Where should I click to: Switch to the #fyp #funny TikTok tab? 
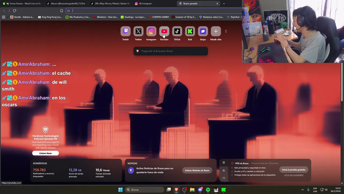tap(110, 4)
